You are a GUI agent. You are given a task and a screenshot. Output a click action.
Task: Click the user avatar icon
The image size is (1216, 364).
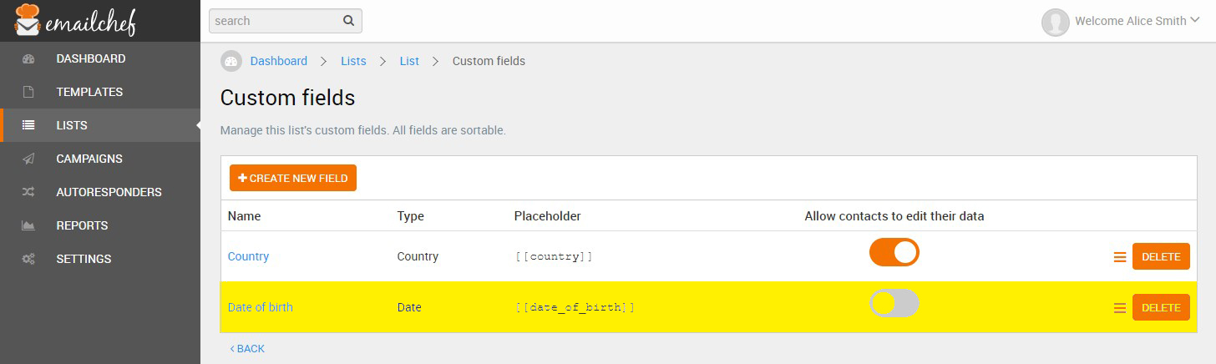coord(1056,23)
